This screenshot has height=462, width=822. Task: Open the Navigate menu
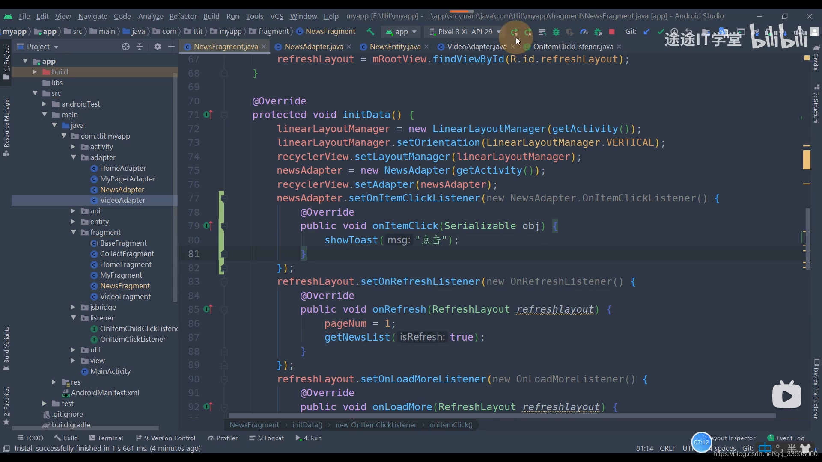92,16
